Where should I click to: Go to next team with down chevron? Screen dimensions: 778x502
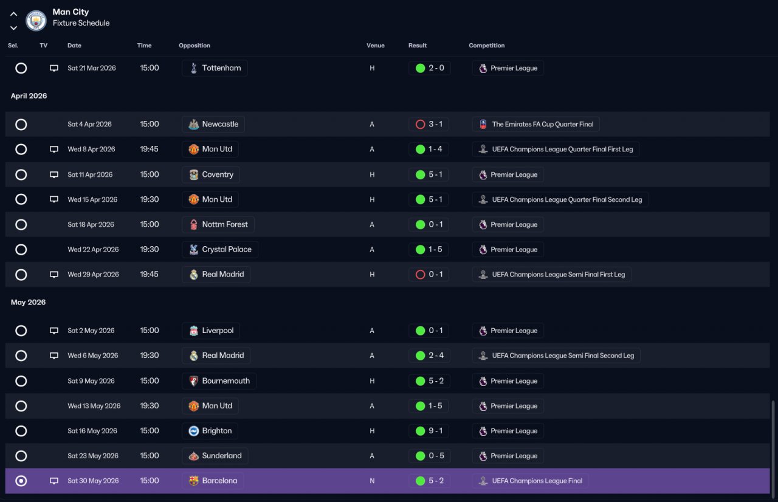pyautogui.click(x=14, y=28)
